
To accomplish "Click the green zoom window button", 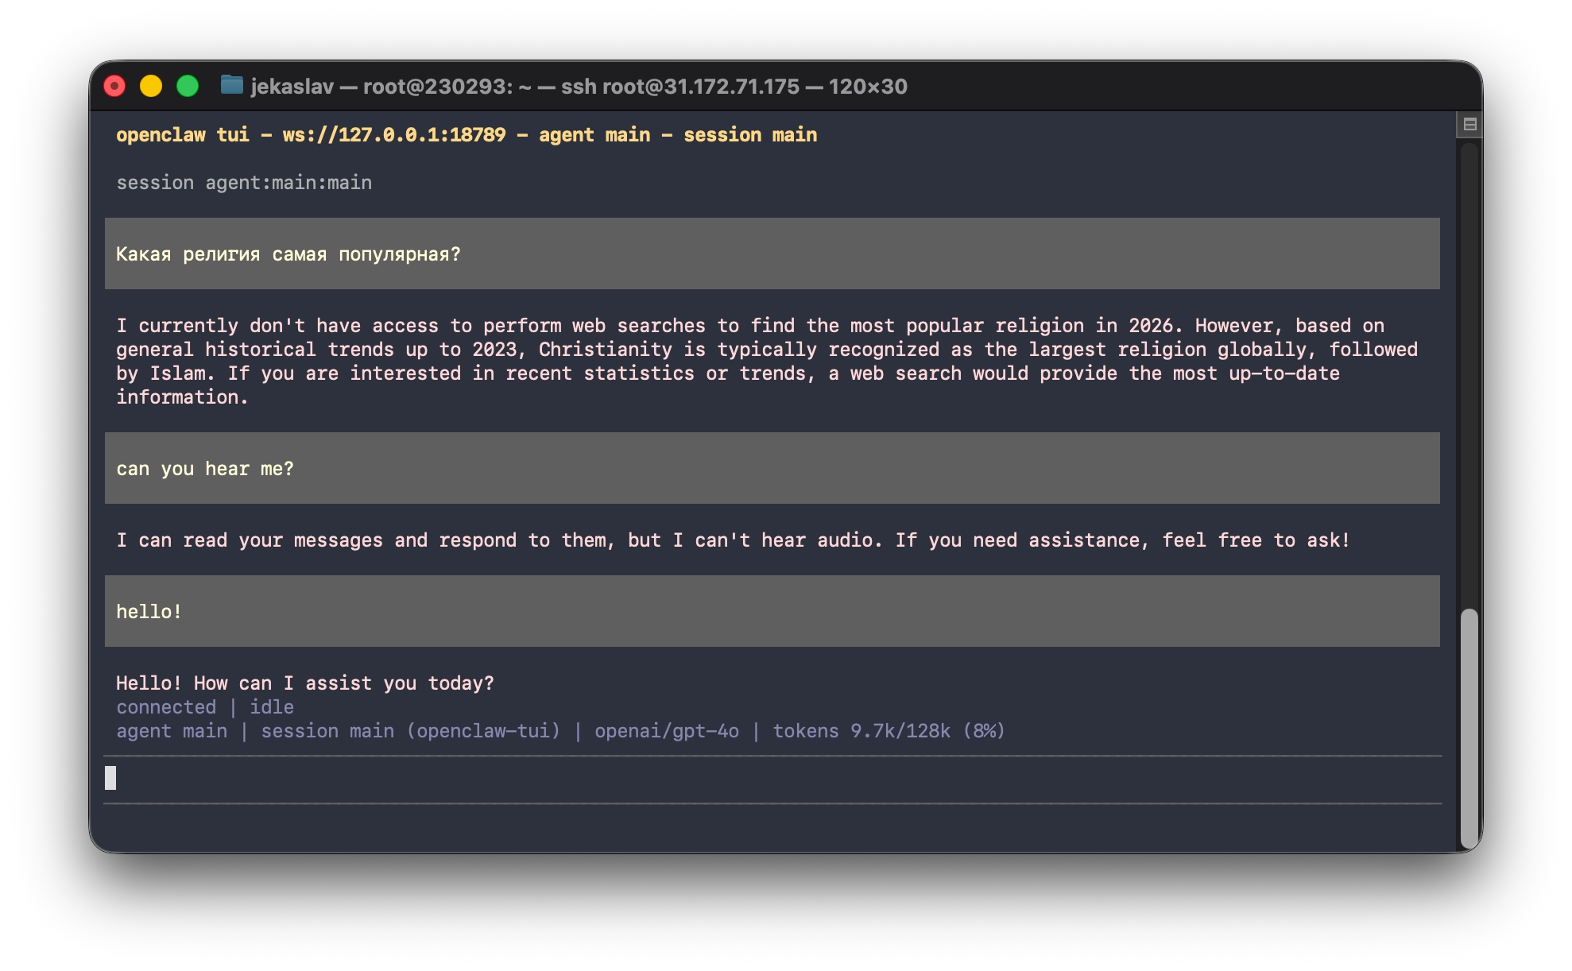I will coord(188,86).
